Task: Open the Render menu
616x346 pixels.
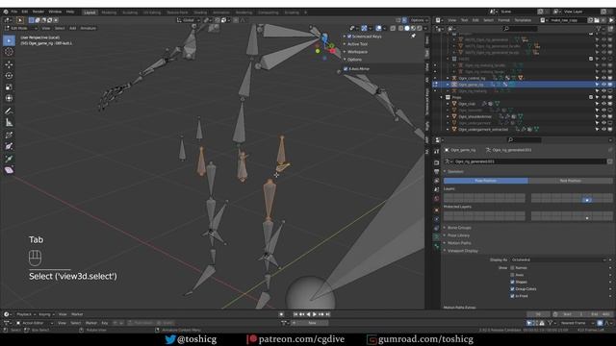Action: tap(38, 12)
